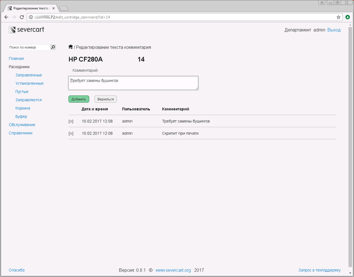Click 'Скрипит при печати' comment text

pyautogui.click(x=181, y=133)
